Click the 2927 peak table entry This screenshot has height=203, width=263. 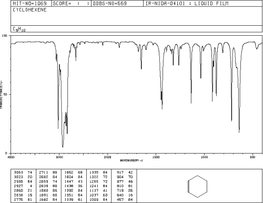pyautogui.click(x=23, y=186)
